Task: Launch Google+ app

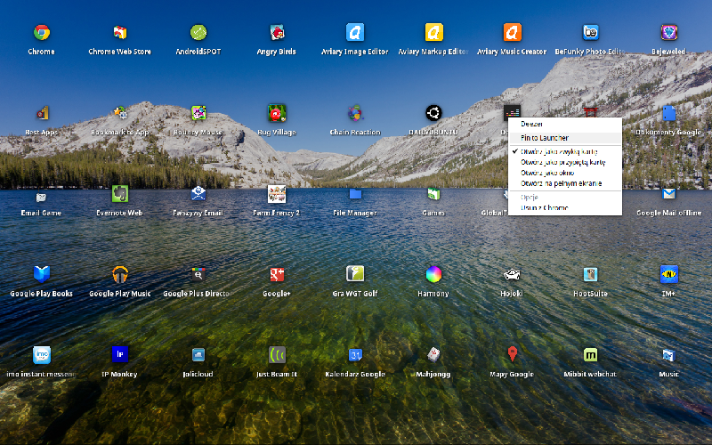Action: 277,274
